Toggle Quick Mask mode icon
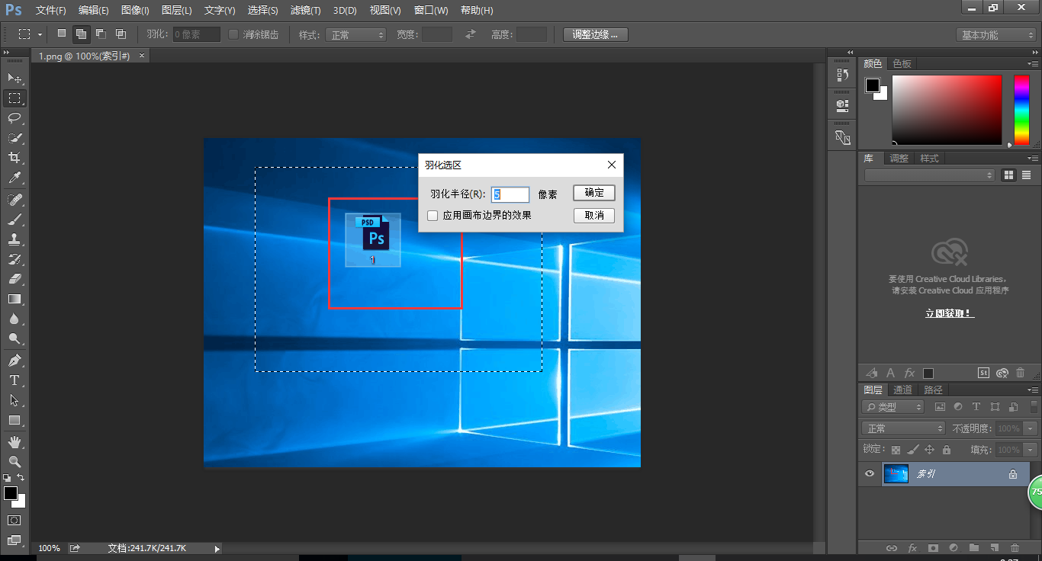This screenshot has height=561, width=1042. tap(14, 520)
